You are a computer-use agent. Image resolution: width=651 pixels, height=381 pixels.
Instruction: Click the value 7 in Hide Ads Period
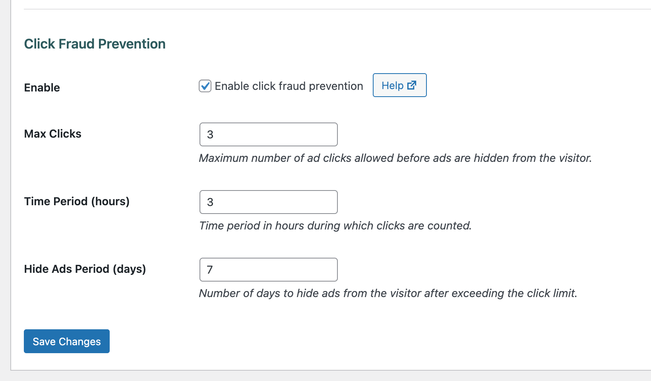[210, 270]
